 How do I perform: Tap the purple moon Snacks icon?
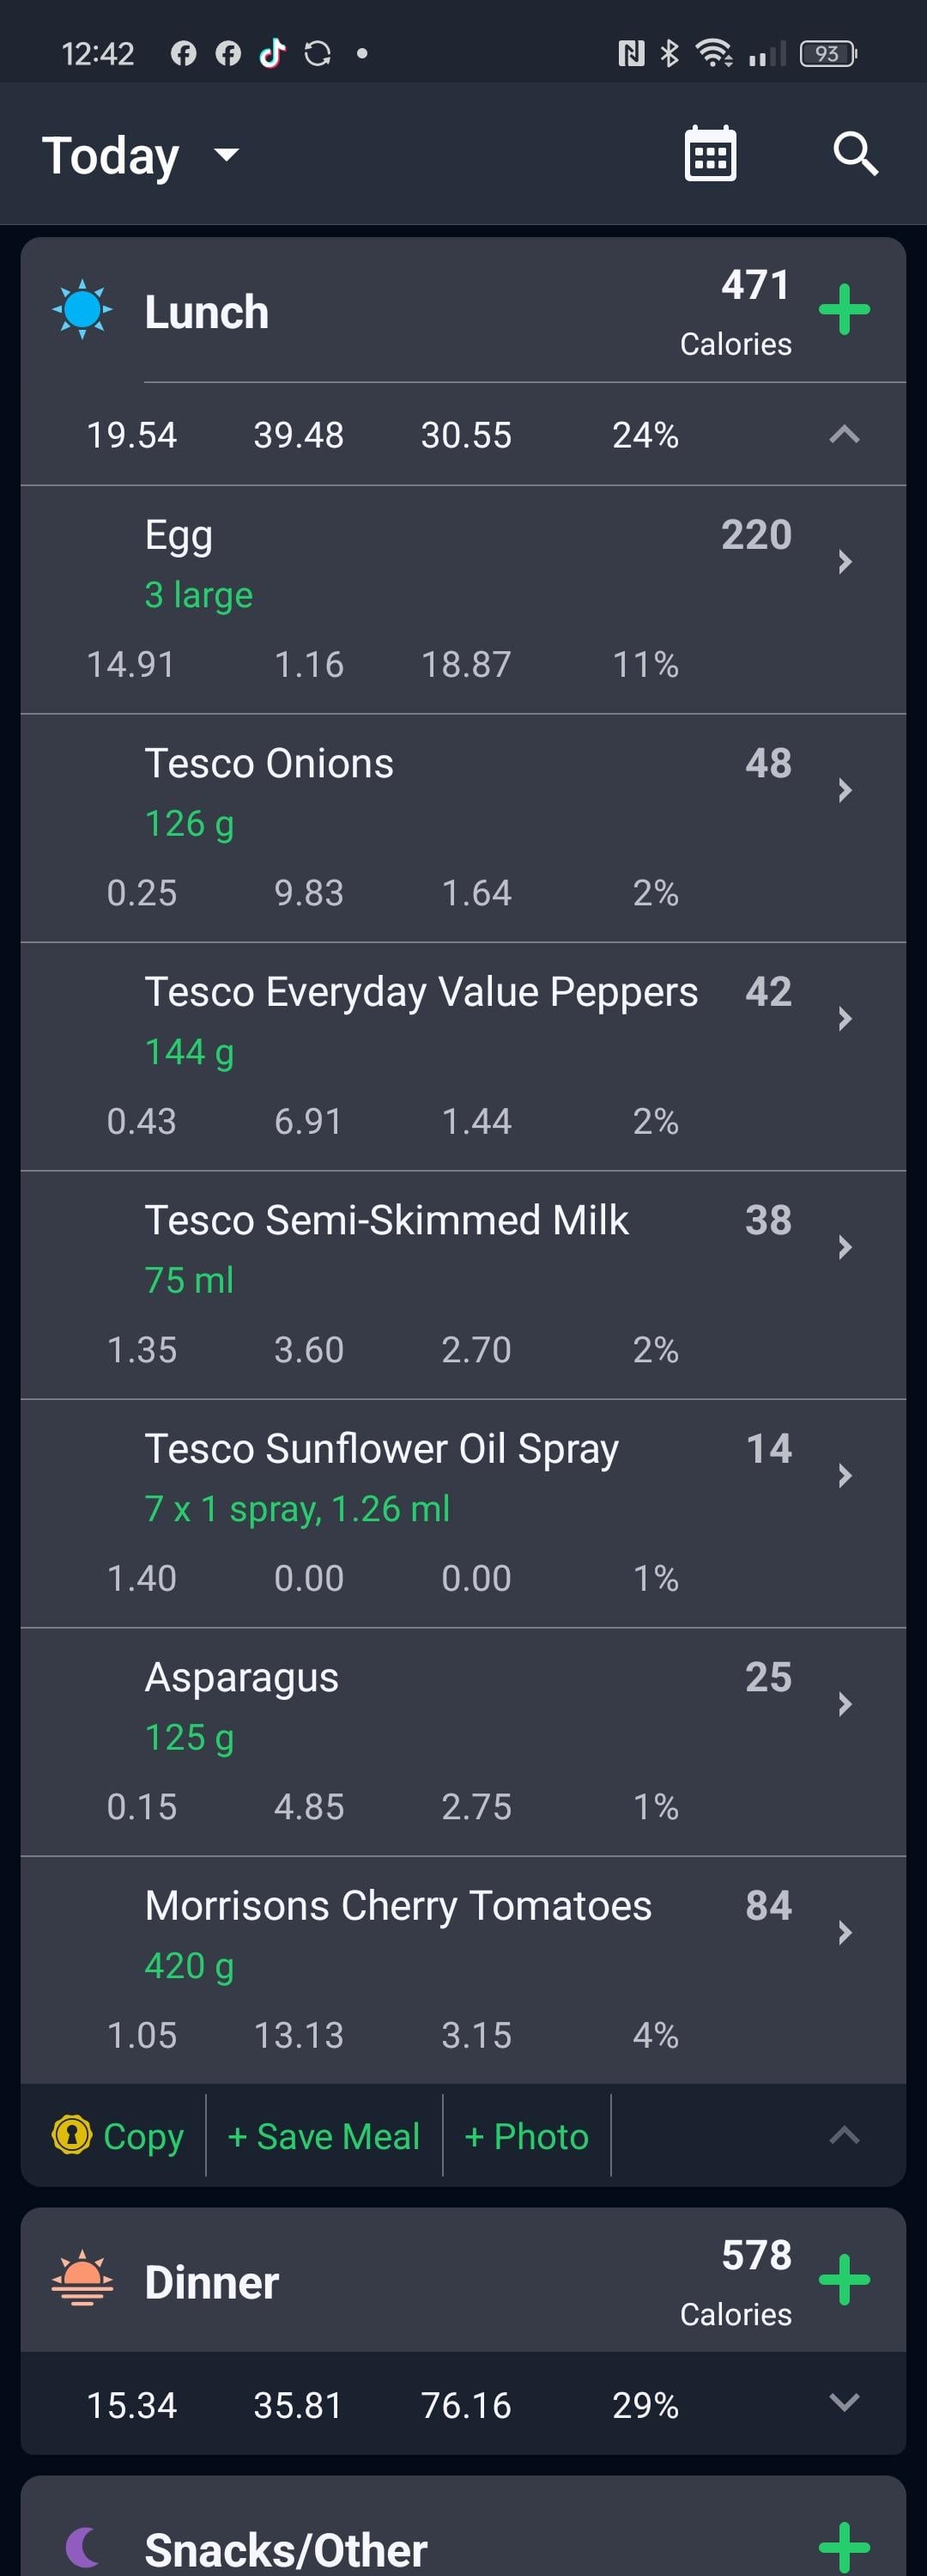coord(82,2548)
